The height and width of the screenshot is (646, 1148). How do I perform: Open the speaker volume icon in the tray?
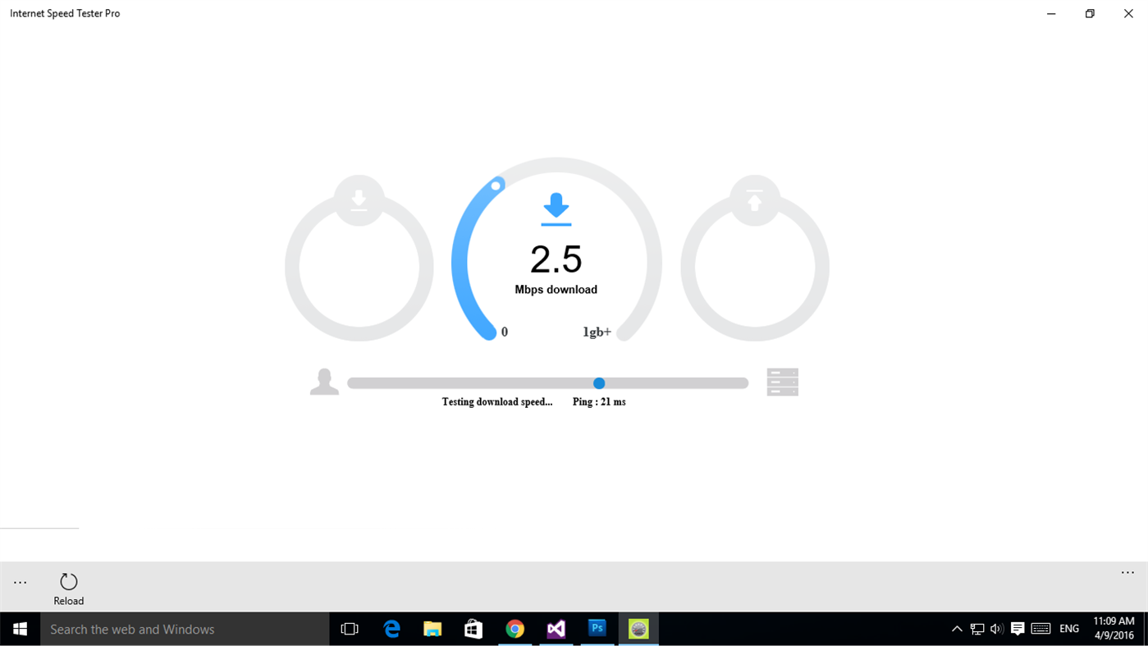point(995,628)
